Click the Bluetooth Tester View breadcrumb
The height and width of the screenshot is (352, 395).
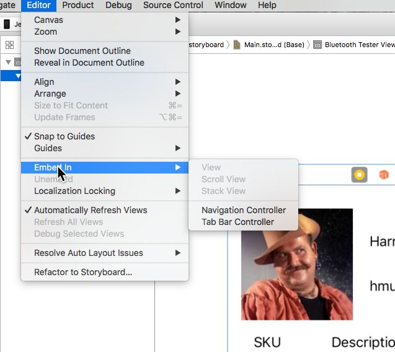tap(354, 45)
